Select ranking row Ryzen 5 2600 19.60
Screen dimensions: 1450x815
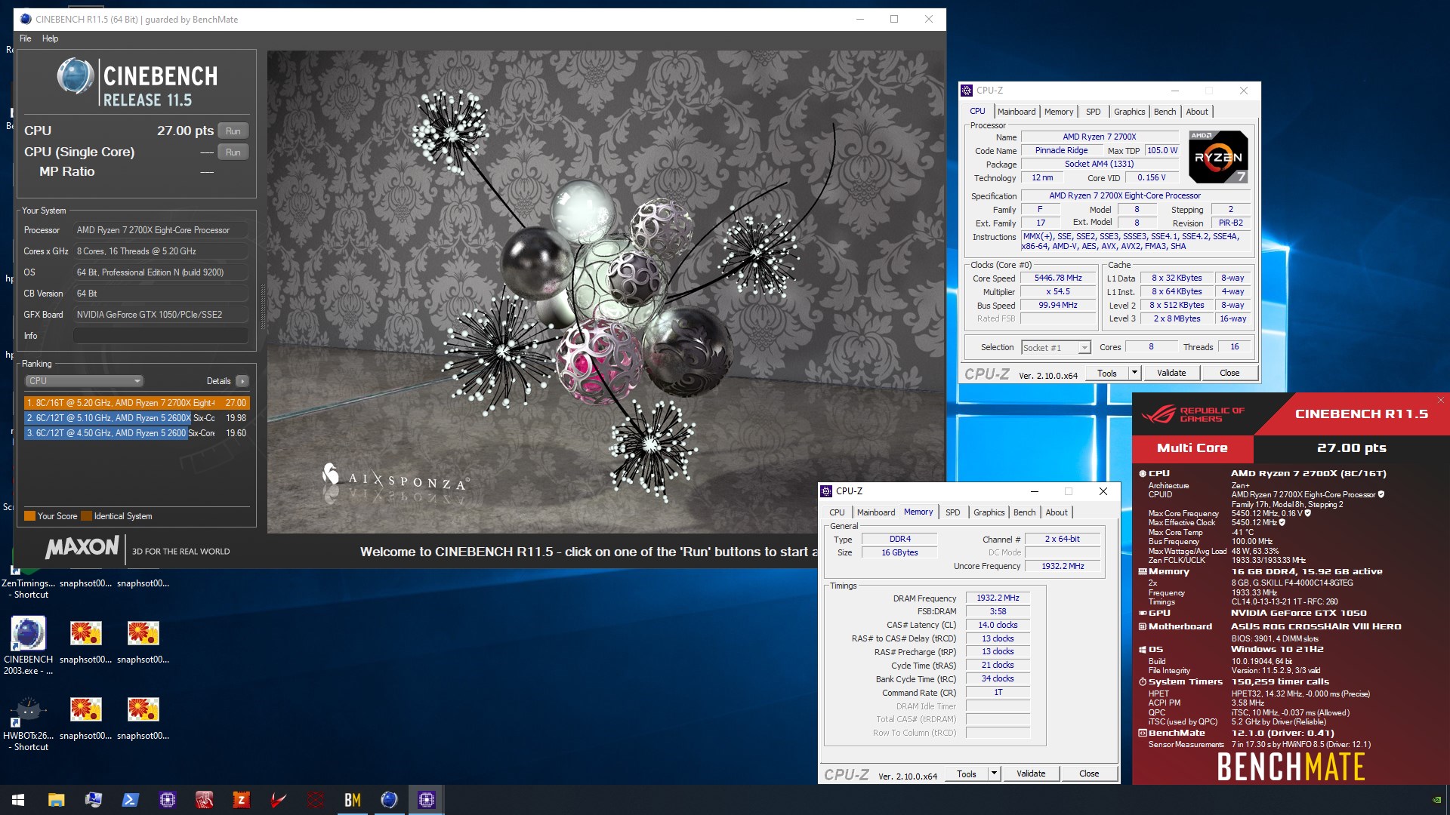(137, 433)
